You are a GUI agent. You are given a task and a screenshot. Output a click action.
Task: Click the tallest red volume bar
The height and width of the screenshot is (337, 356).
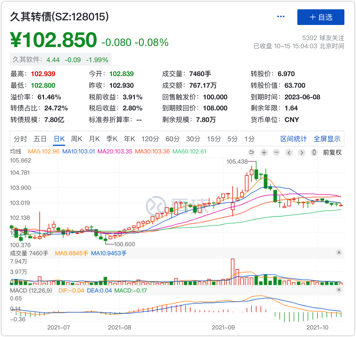point(232,272)
